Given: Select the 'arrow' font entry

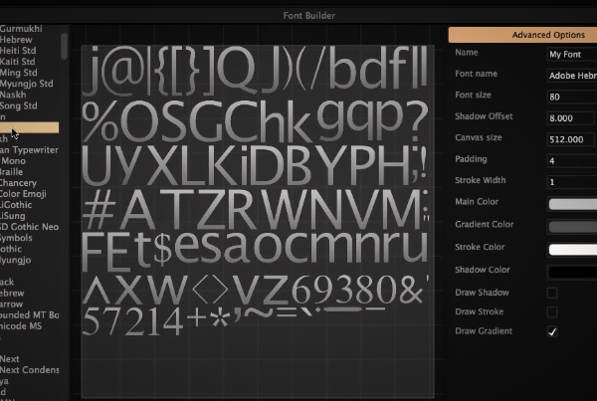Looking at the screenshot, I should pyautogui.click(x=11, y=304).
